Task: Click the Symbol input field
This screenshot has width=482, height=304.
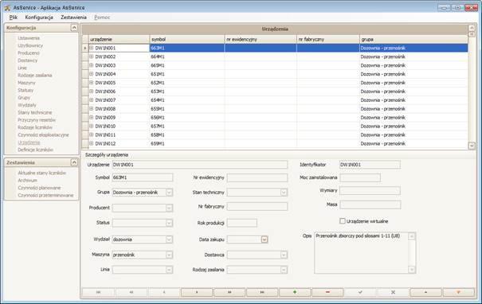Action: click(x=143, y=177)
